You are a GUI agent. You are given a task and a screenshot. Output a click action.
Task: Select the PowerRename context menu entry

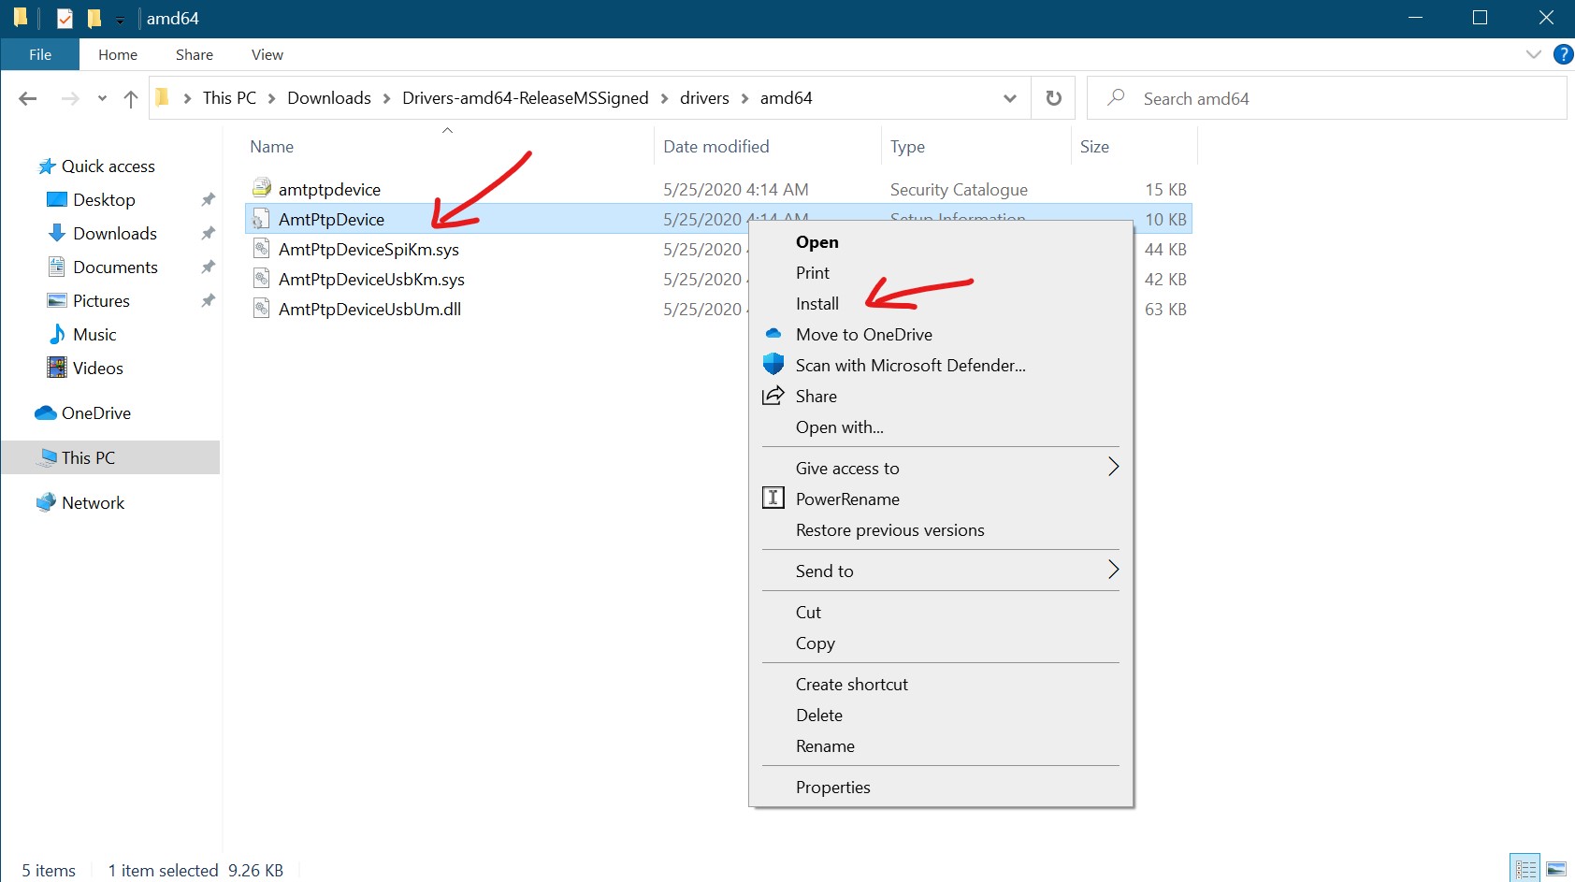coord(846,499)
